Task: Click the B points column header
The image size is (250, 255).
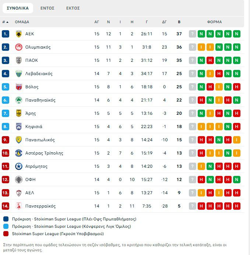Action: [179, 22]
